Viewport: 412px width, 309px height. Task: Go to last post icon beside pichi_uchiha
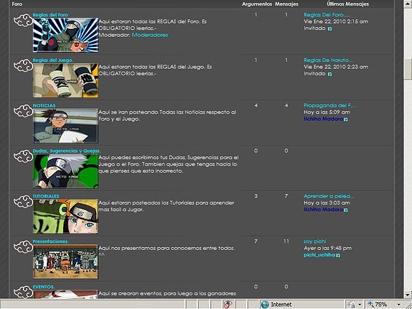[x=338, y=256]
